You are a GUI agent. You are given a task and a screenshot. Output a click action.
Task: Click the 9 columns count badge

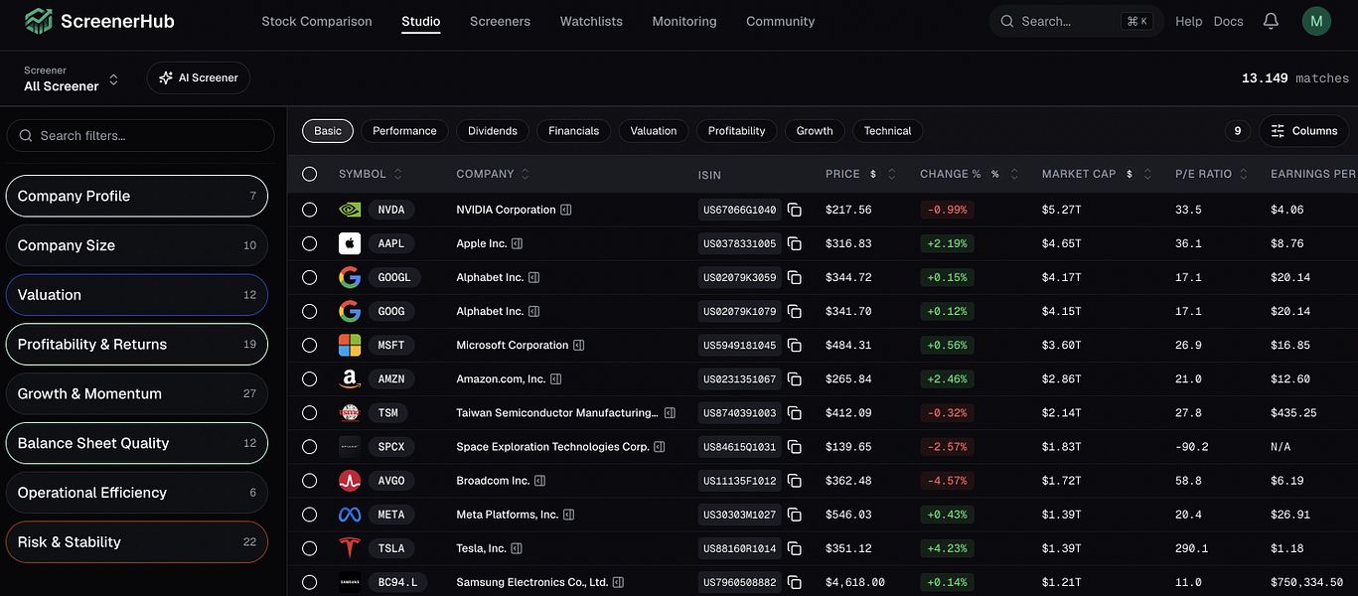[1237, 131]
